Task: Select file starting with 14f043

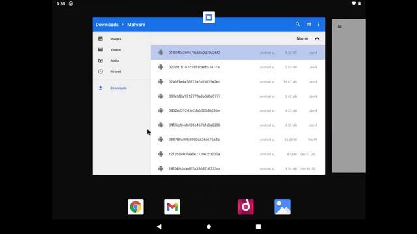Action: [238, 168]
